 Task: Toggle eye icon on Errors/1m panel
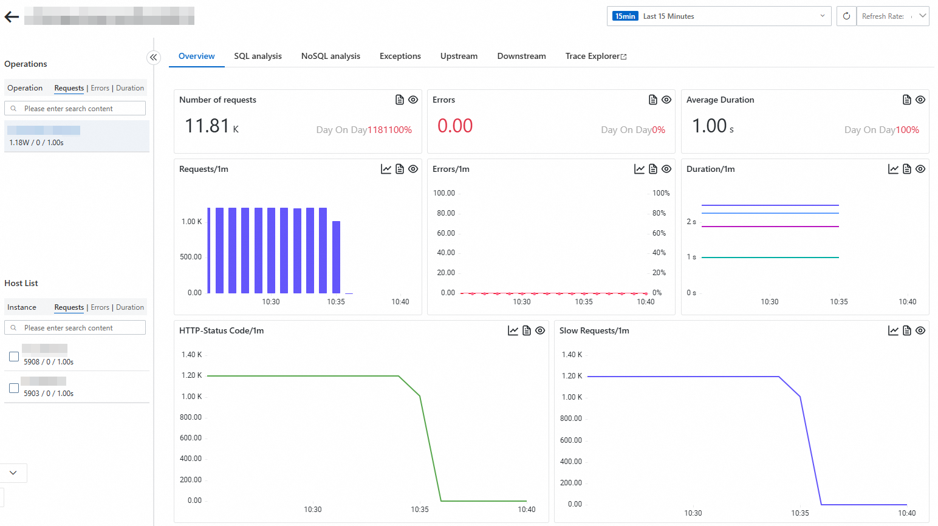[x=666, y=169]
